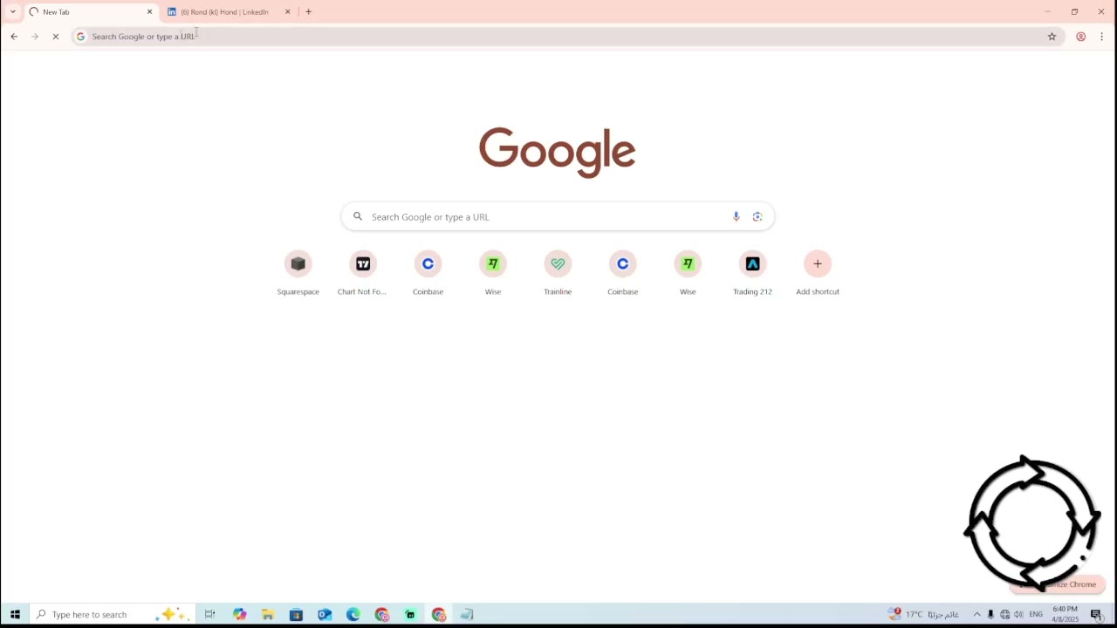Open the Windows Start menu
This screenshot has height=628, width=1117.
[x=15, y=614]
